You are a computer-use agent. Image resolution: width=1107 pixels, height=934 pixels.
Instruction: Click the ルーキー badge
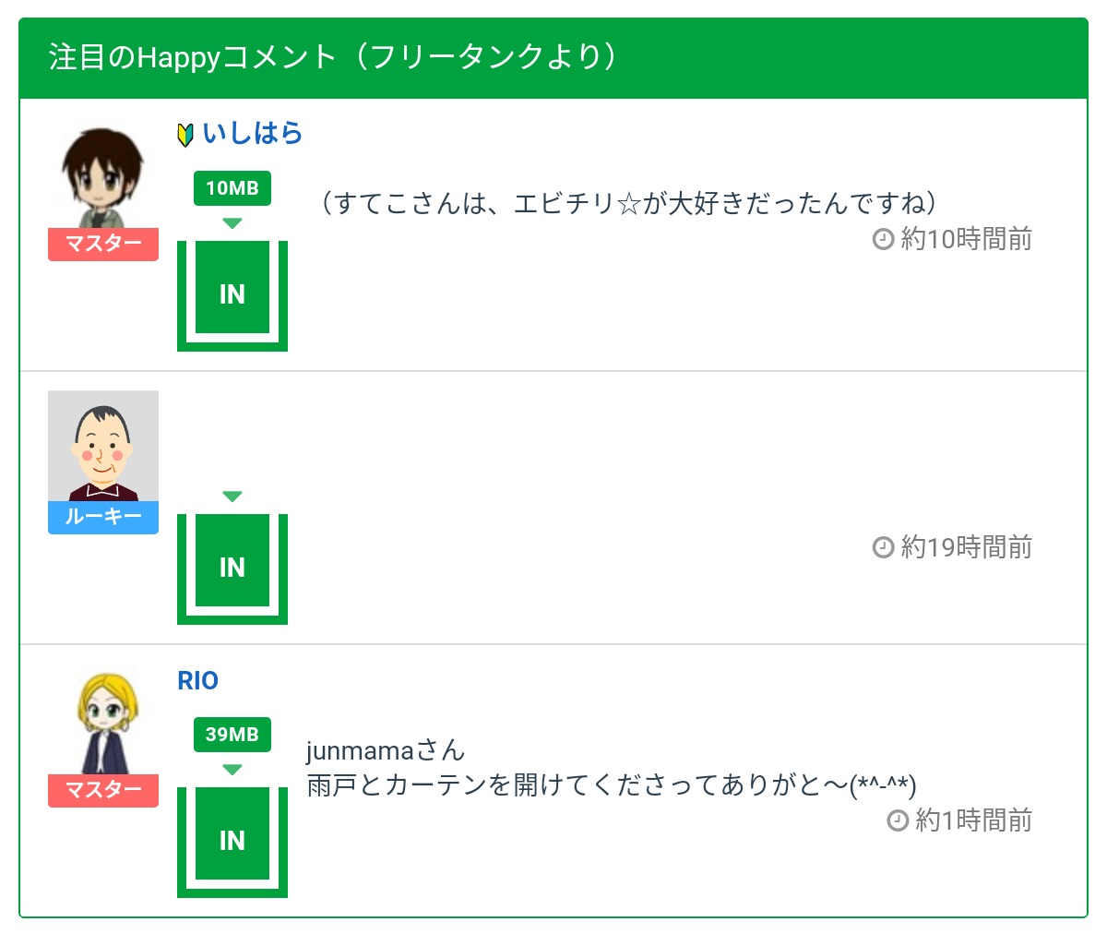pos(103,517)
